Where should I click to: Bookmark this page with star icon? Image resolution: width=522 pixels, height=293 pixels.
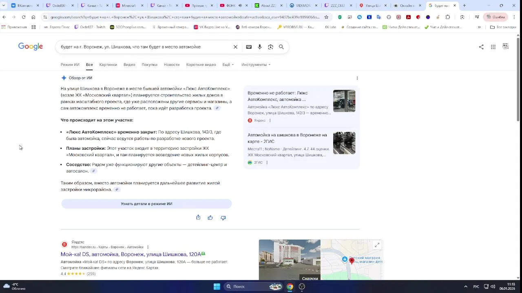click(326, 17)
